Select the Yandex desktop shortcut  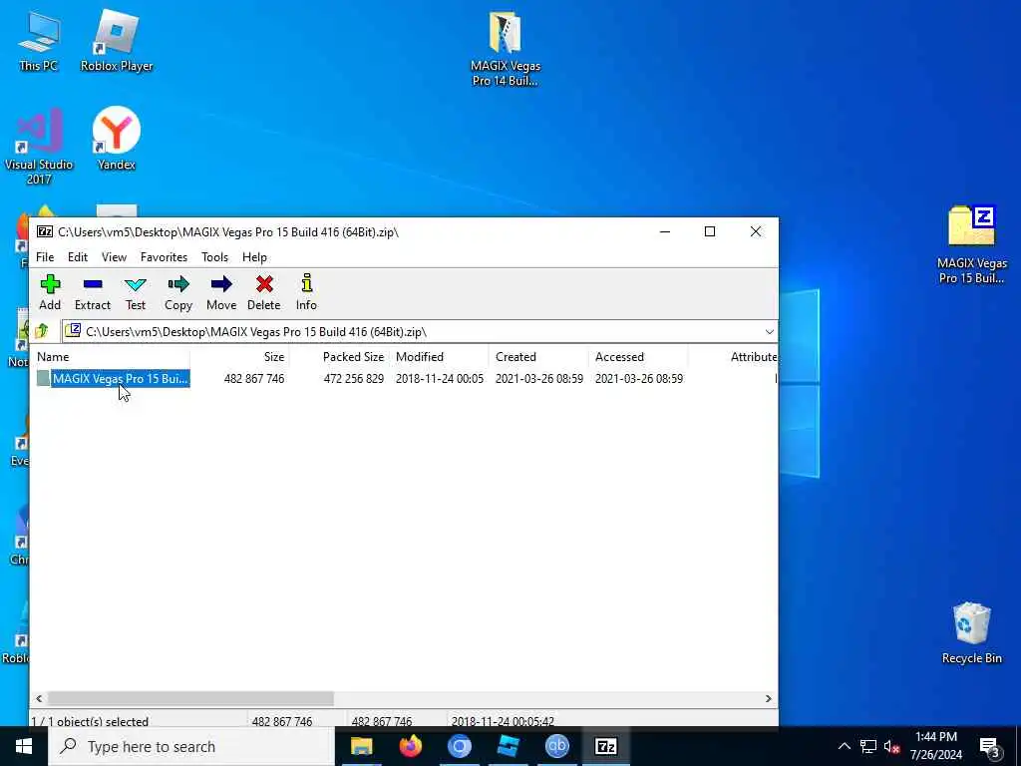point(117,139)
